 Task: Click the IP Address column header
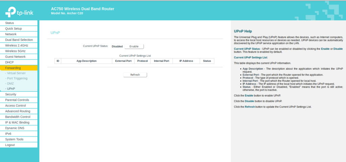coord(186,61)
